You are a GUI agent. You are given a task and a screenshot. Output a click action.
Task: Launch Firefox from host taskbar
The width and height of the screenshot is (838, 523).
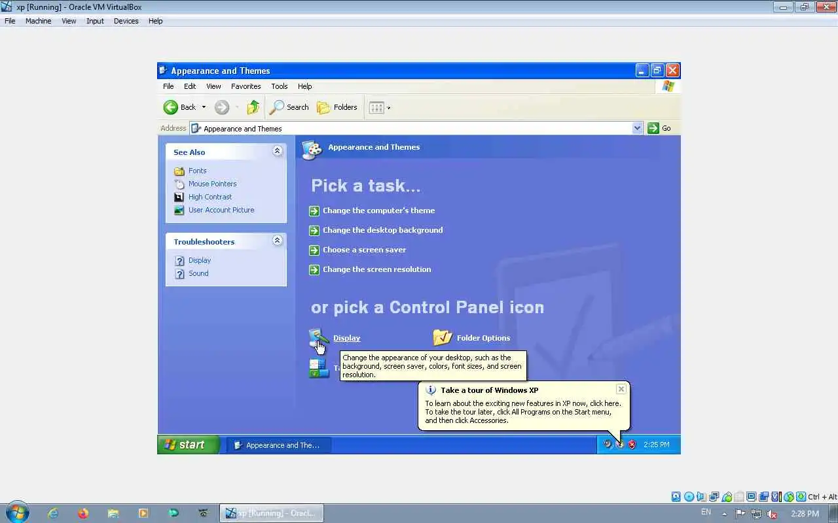pos(83,513)
